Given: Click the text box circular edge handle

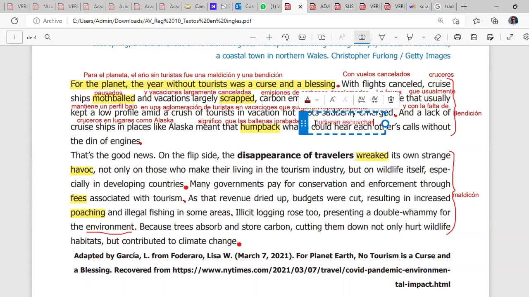Looking at the screenshot, I should [x=385, y=123].
